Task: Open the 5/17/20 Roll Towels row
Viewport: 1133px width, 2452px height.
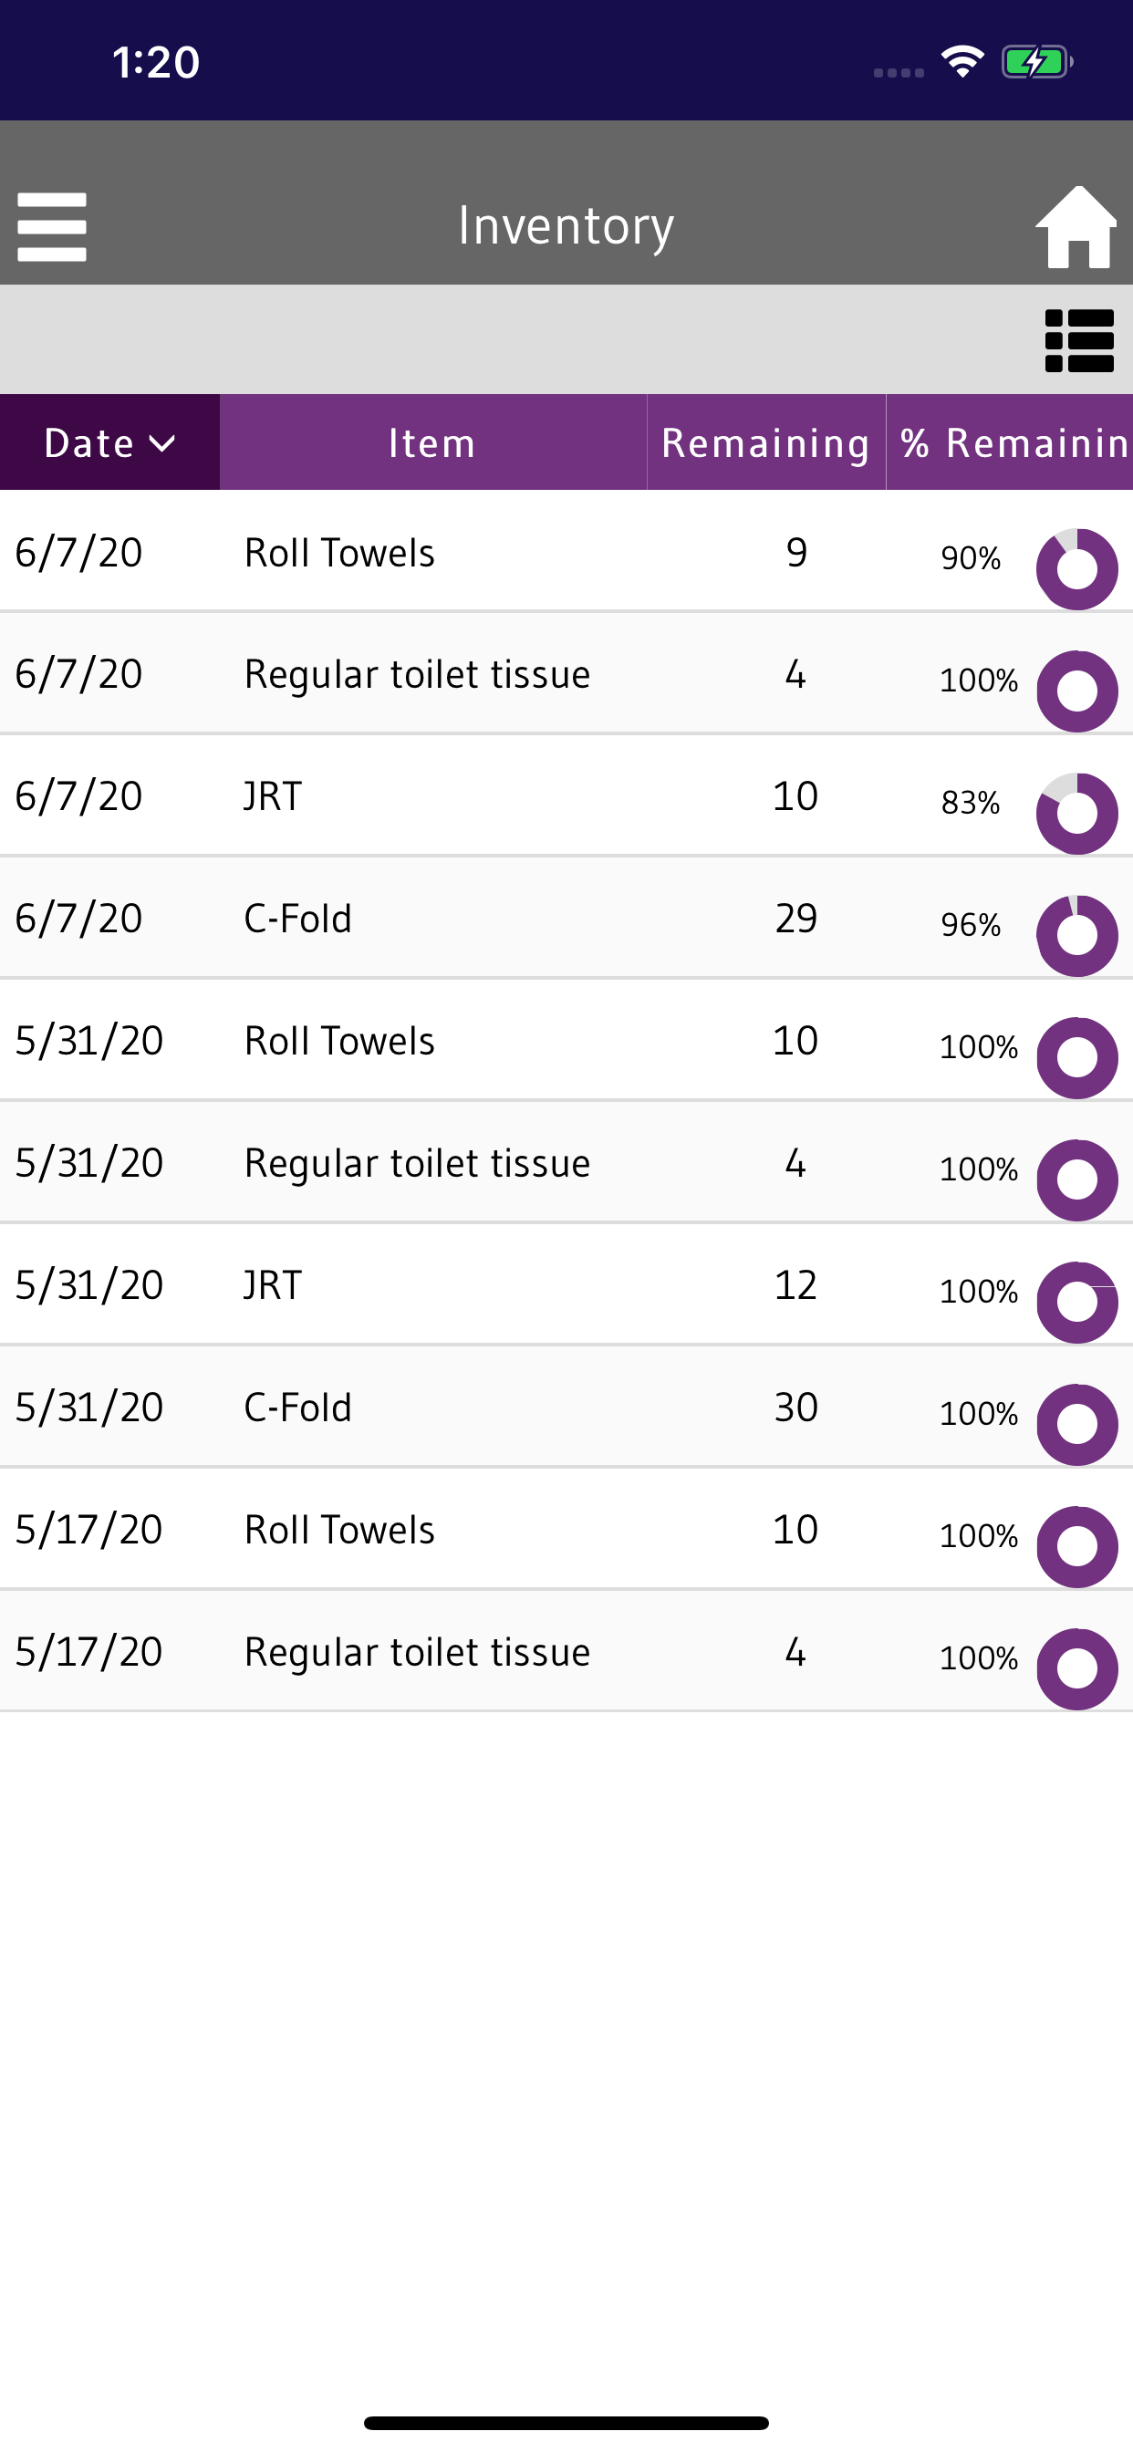Action: (x=566, y=1529)
